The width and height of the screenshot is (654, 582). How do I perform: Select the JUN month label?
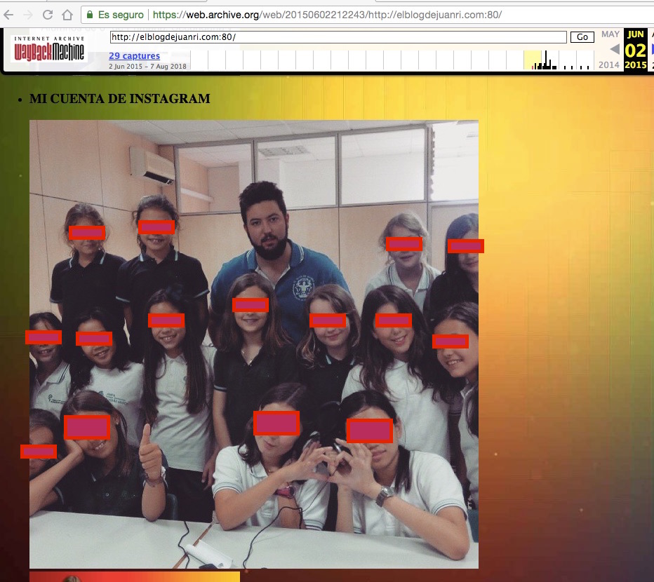click(635, 34)
